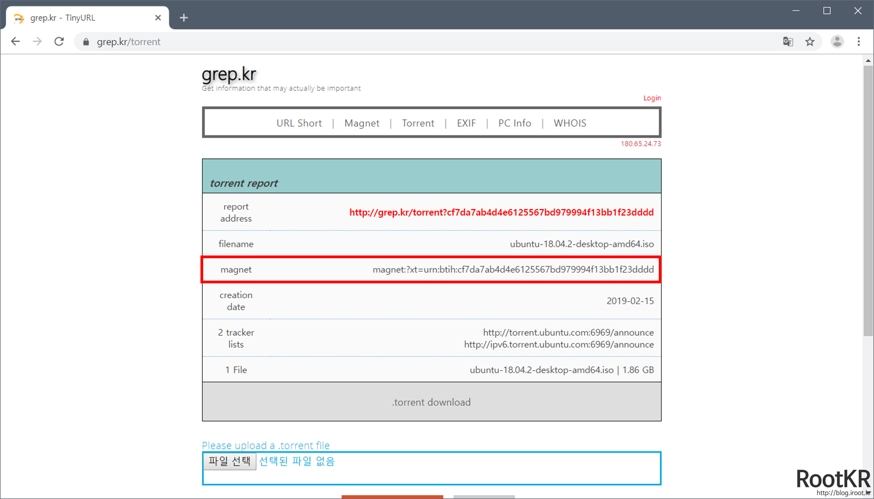The width and height of the screenshot is (874, 499).
Task: Reload the grep.kr page
Action: (59, 41)
